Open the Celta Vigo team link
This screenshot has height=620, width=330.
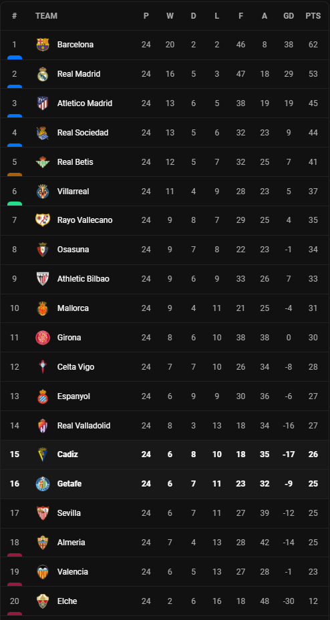click(75, 367)
